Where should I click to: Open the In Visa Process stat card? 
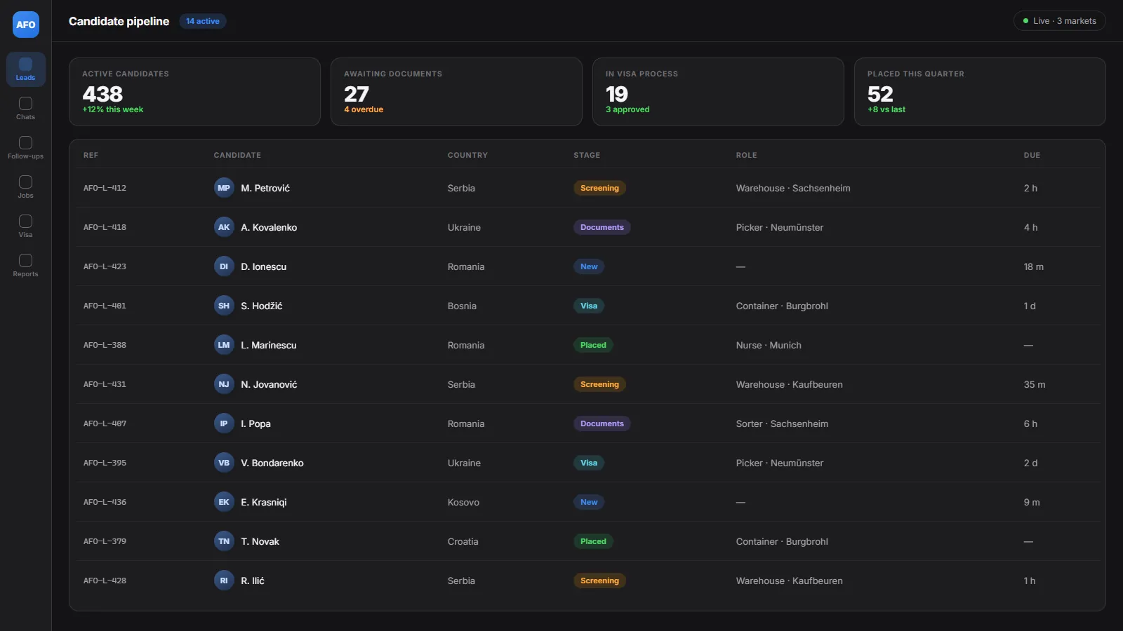pos(718,92)
